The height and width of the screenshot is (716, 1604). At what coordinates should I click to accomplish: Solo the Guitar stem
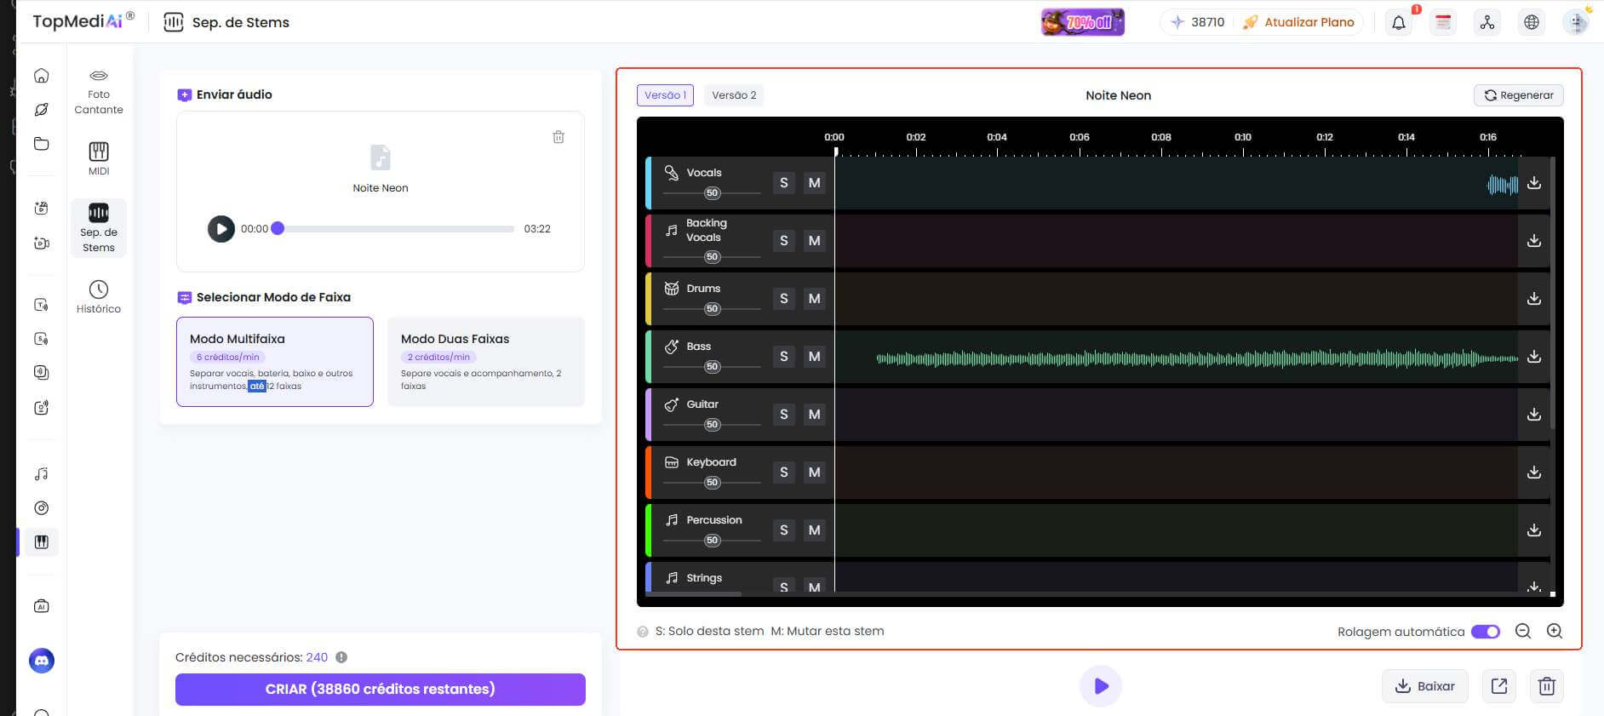pyautogui.click(x=783, y=415)
